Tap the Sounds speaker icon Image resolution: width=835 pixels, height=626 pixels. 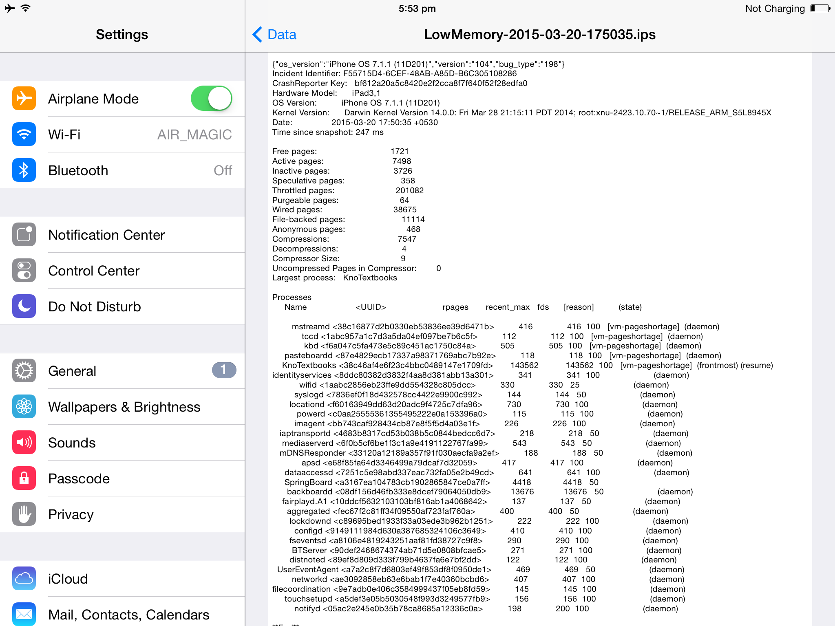click(24, 443)
